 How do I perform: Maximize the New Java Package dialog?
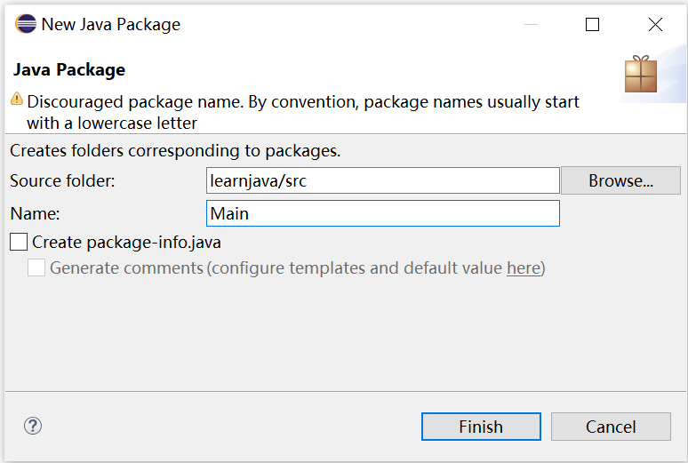pos(592,25)
